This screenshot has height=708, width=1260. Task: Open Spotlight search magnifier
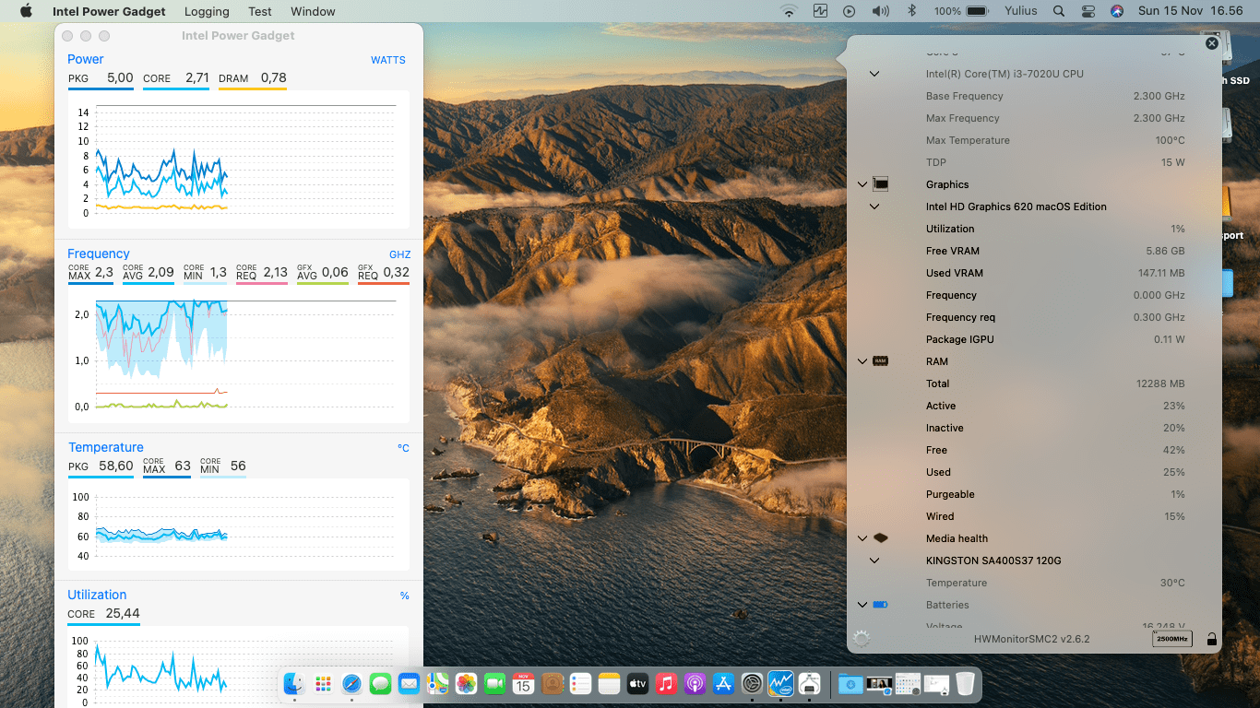point(1059,11)
